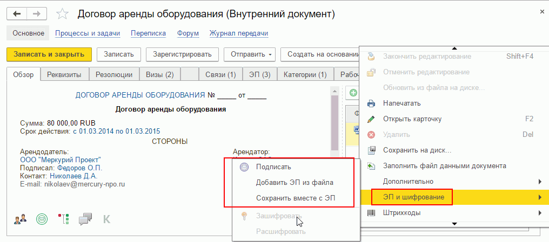
Task: Open the Резолюции tab
Action: (114, 74)
